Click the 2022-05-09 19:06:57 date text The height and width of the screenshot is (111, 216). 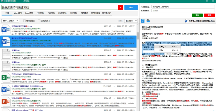(x=126, y=26)
